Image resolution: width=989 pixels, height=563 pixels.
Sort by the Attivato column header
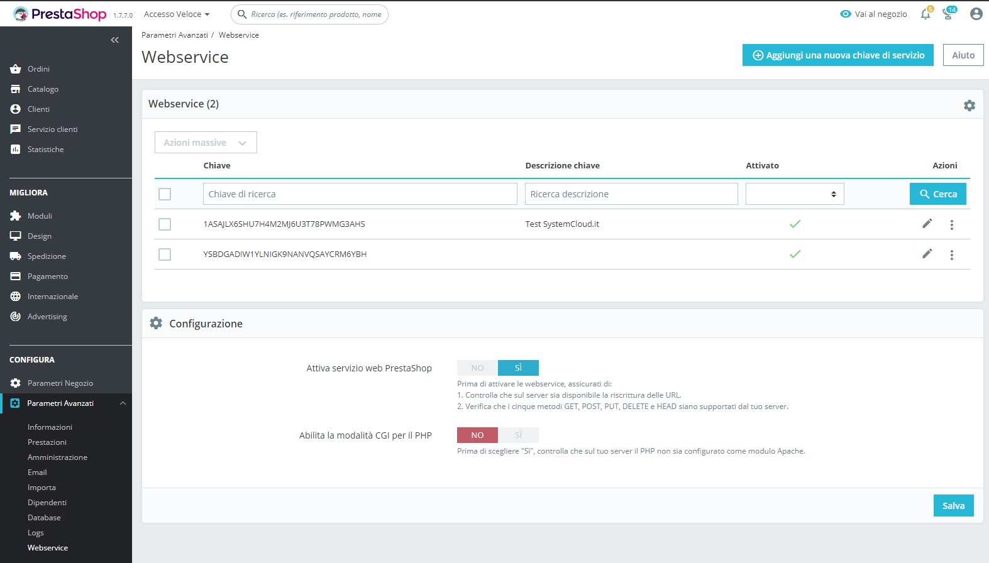762,166
